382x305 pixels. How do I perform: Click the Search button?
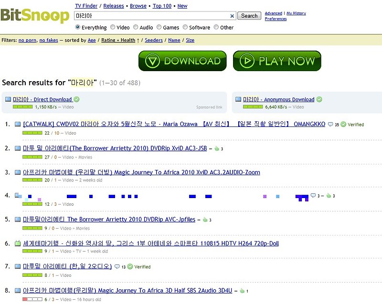pos(249,16)
